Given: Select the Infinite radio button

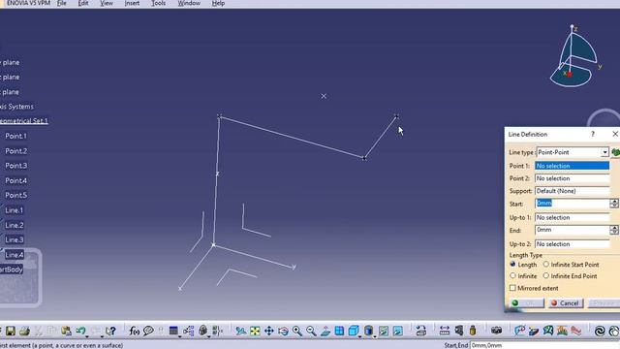Looking at the screenshot, I should coord(512,275).
